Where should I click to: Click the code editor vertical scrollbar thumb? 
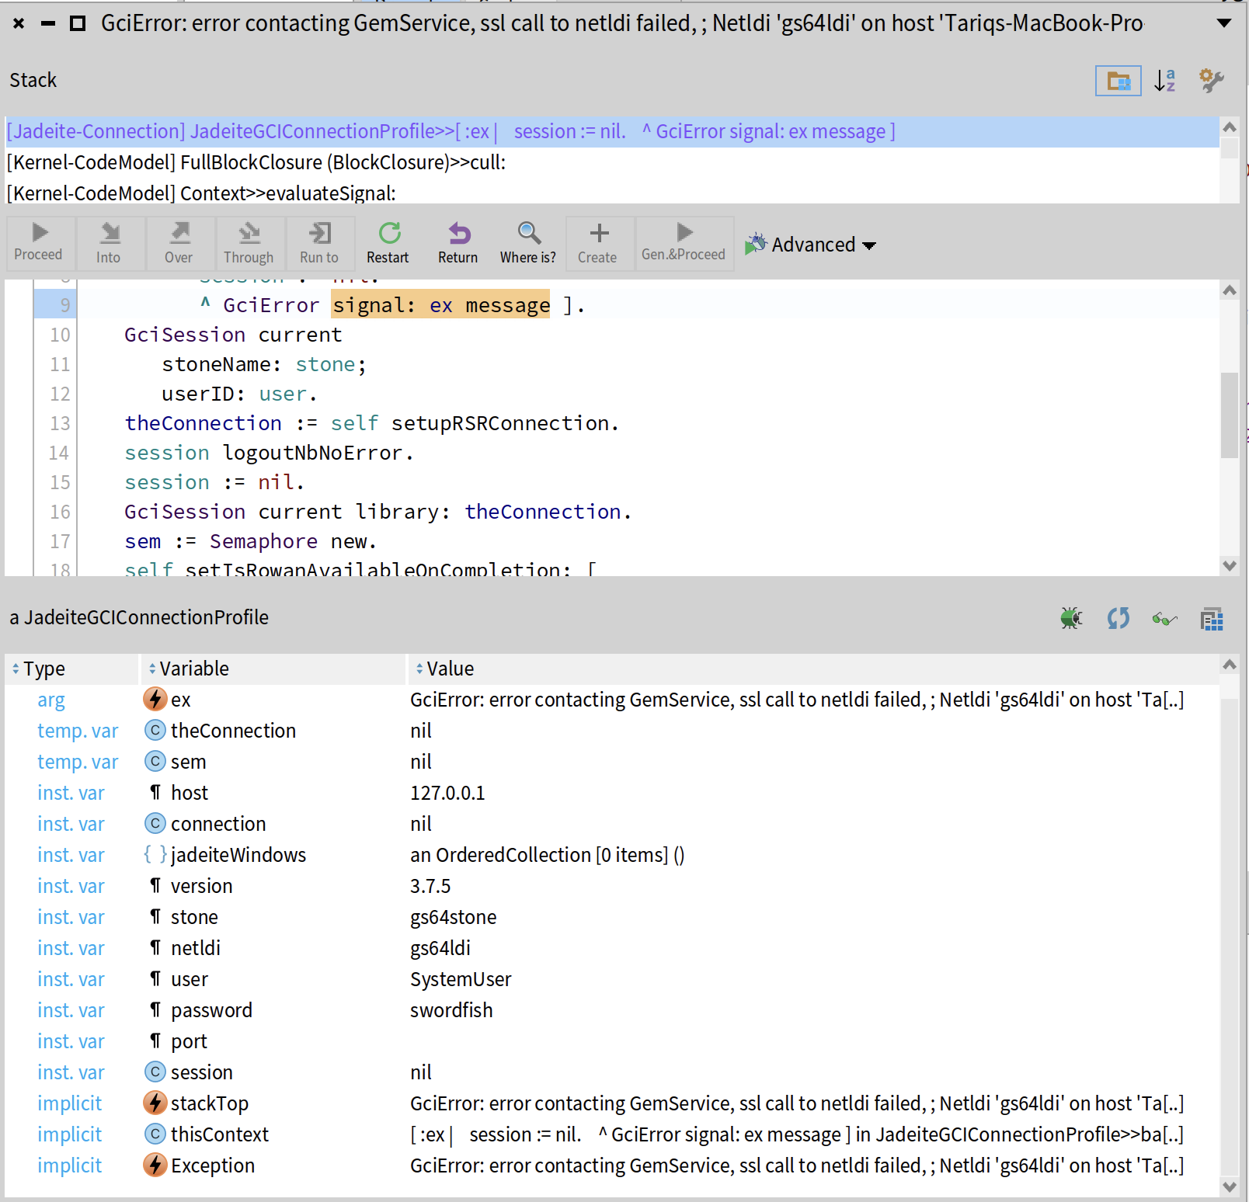pyautogui.click(x=1229, y=415)
